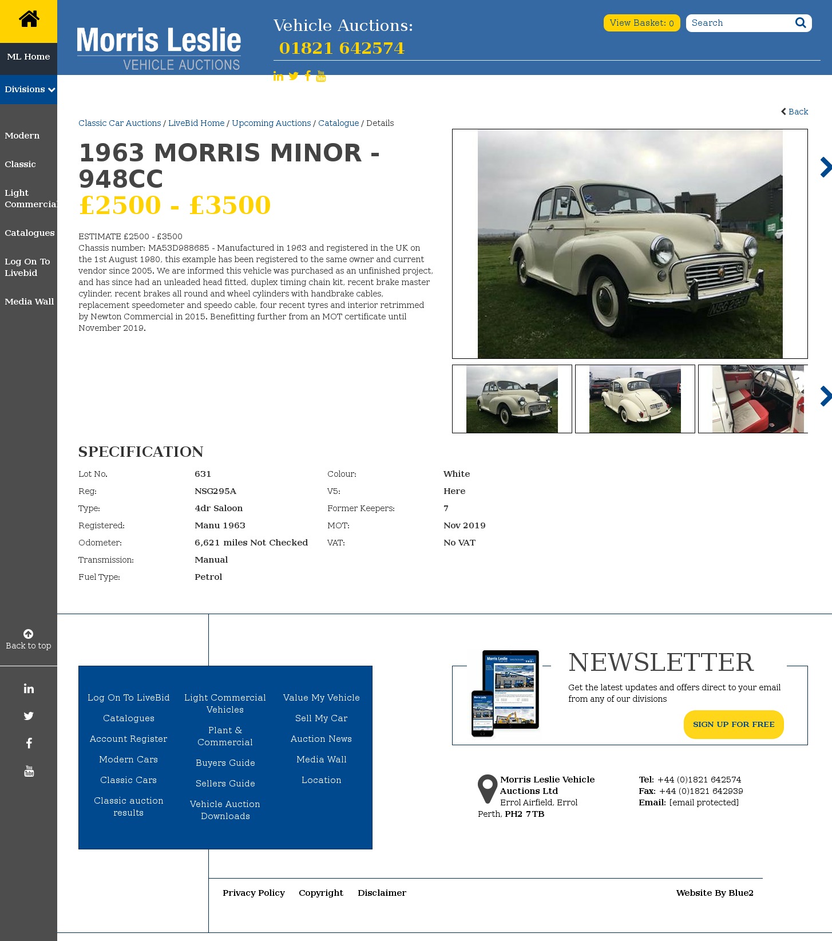
Task: Open the Upcoming Auctions breadcrumb
Action: tap(271, 123)
